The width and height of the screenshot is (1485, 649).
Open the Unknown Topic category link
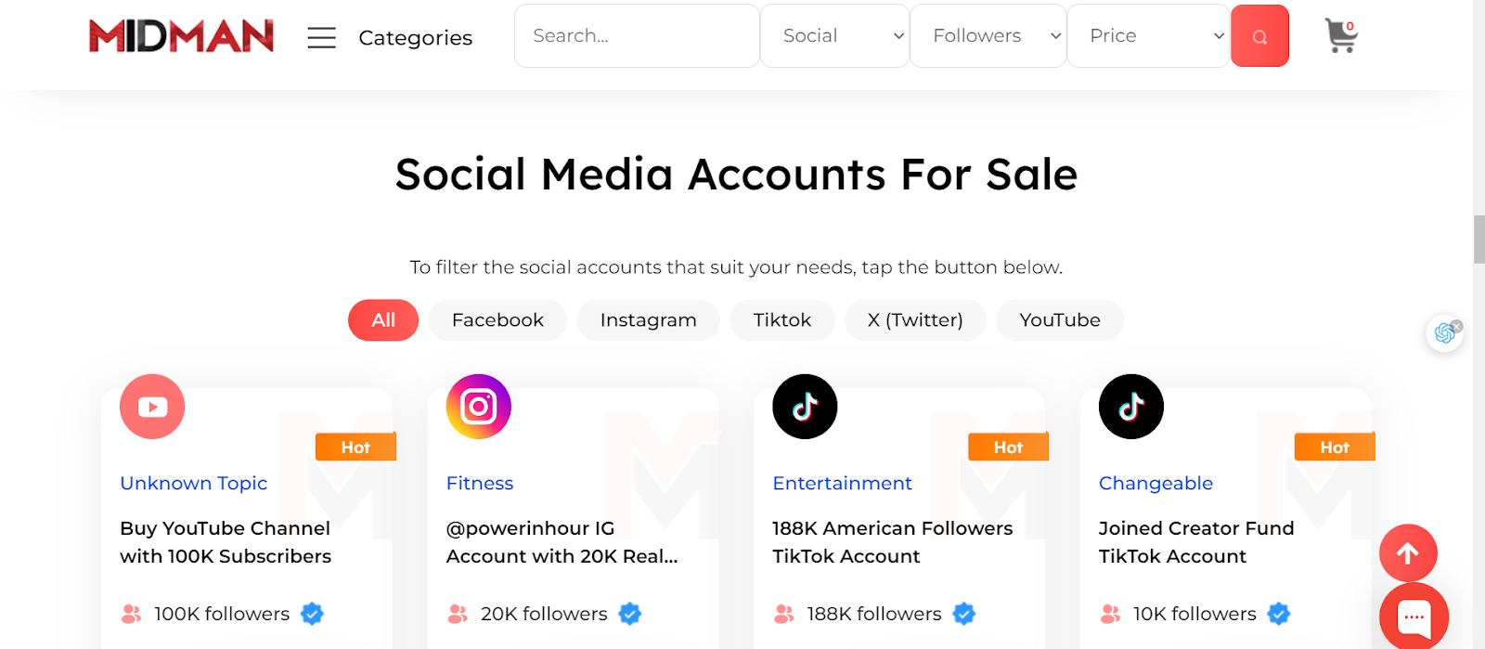point(193,484)
